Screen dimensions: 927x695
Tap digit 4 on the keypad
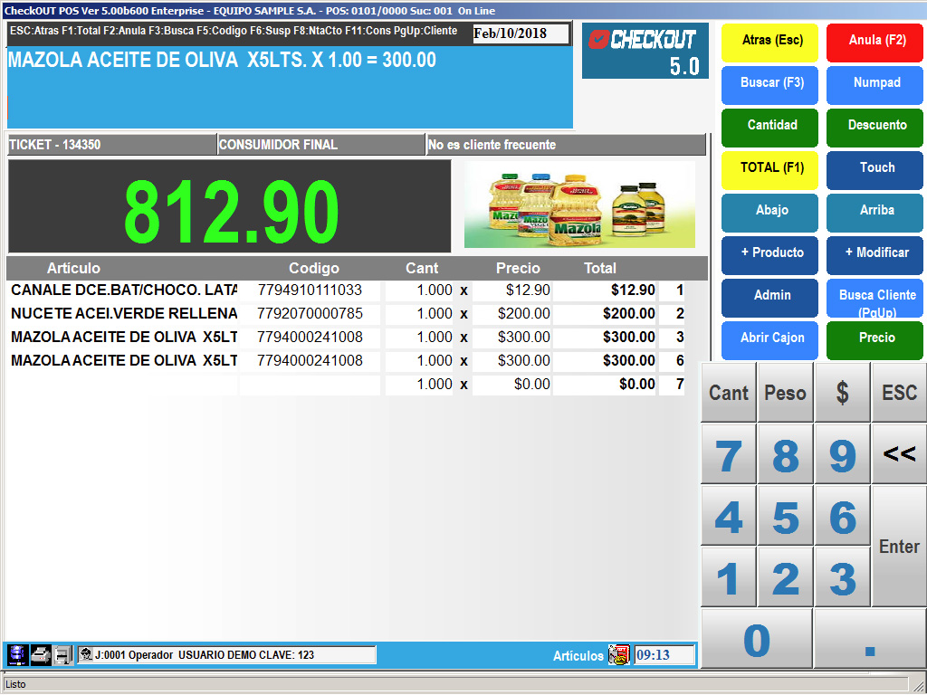pos(729,516)
